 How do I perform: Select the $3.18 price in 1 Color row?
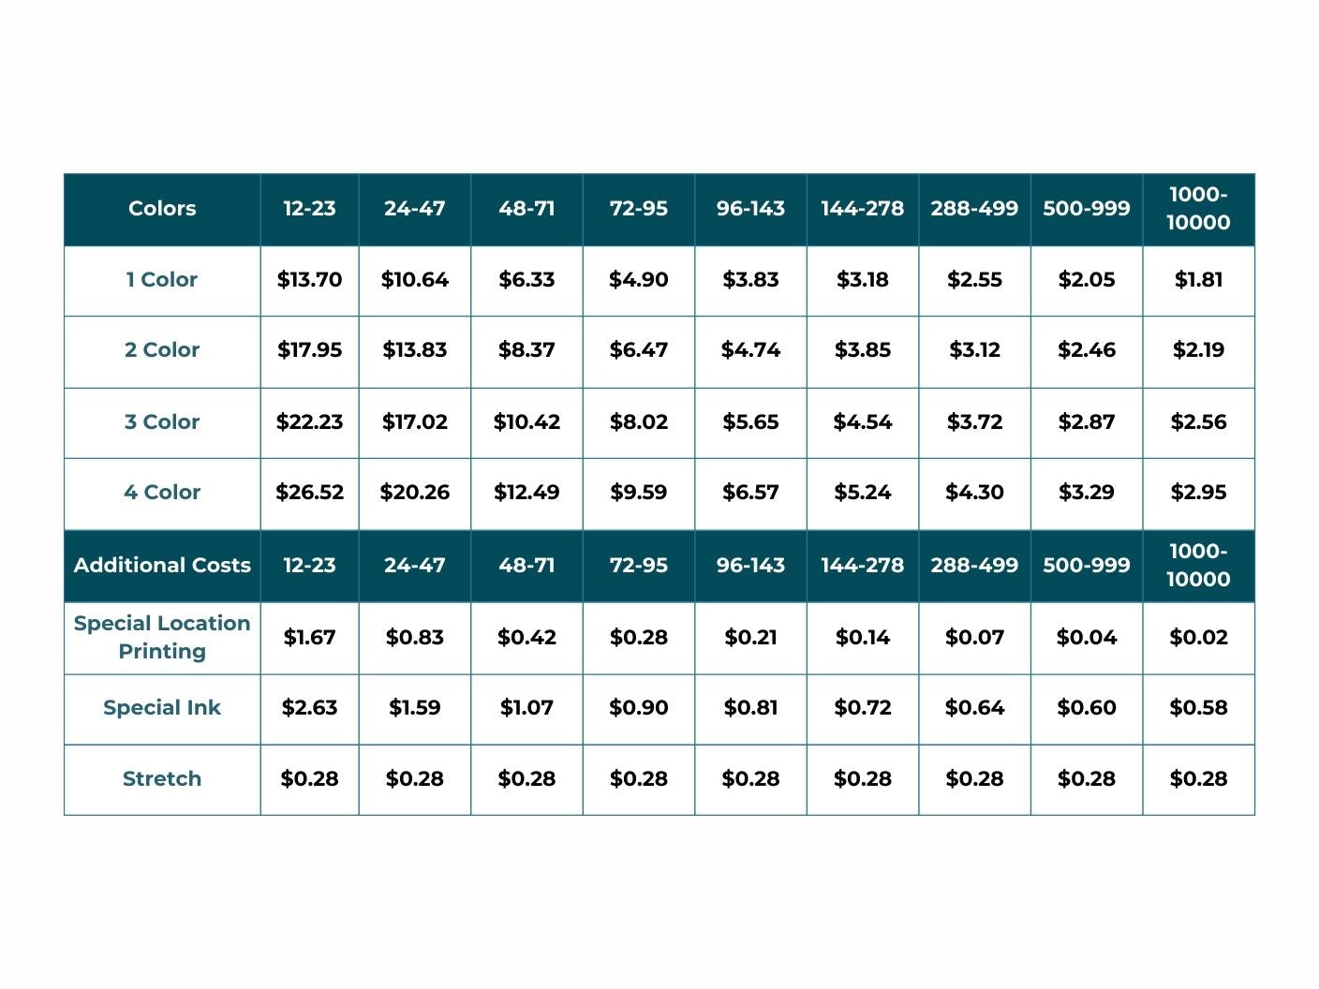863,280
